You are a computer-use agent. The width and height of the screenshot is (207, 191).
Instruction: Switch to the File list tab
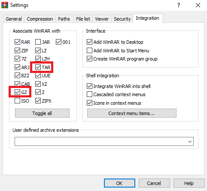coord(83,19)
